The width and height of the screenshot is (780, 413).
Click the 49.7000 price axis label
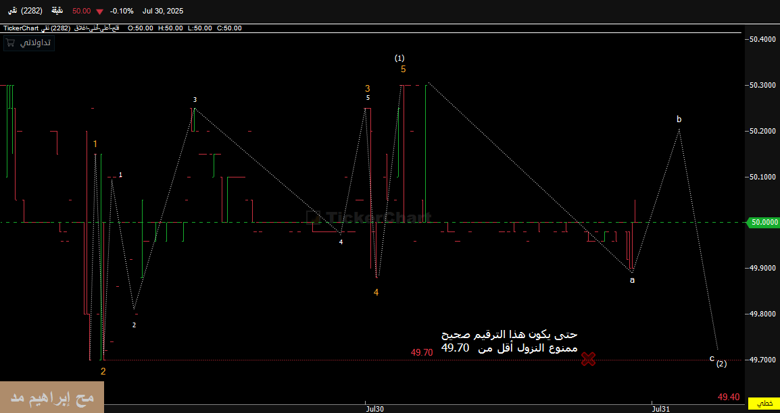[x=762, y=360]
